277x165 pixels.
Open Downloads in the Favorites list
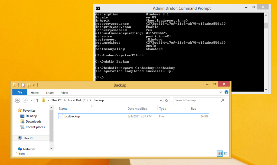tap(33, 121)
